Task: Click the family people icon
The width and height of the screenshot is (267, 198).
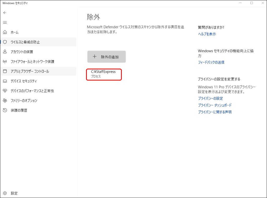Action: (5, 101)
